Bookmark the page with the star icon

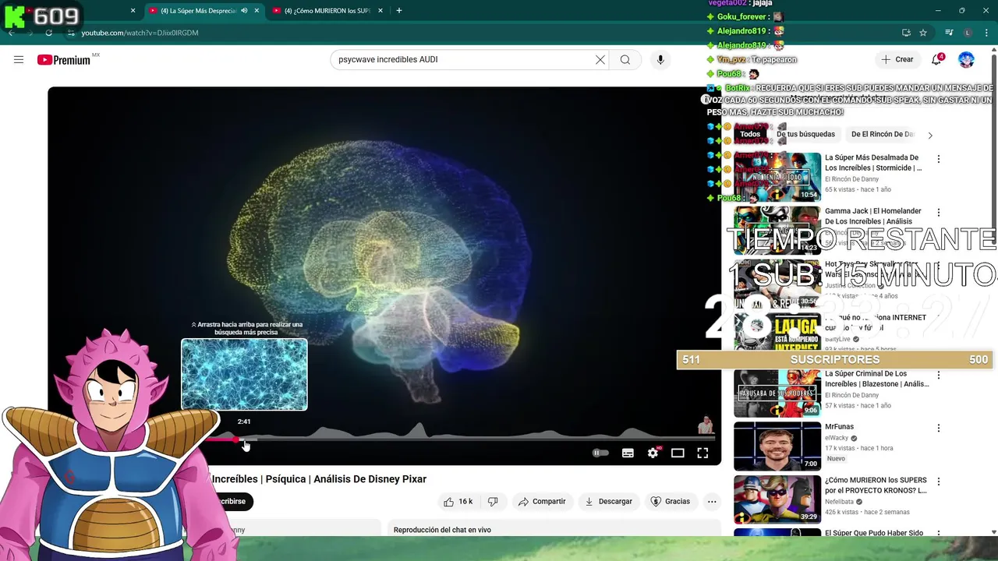(x=923, y=33)
